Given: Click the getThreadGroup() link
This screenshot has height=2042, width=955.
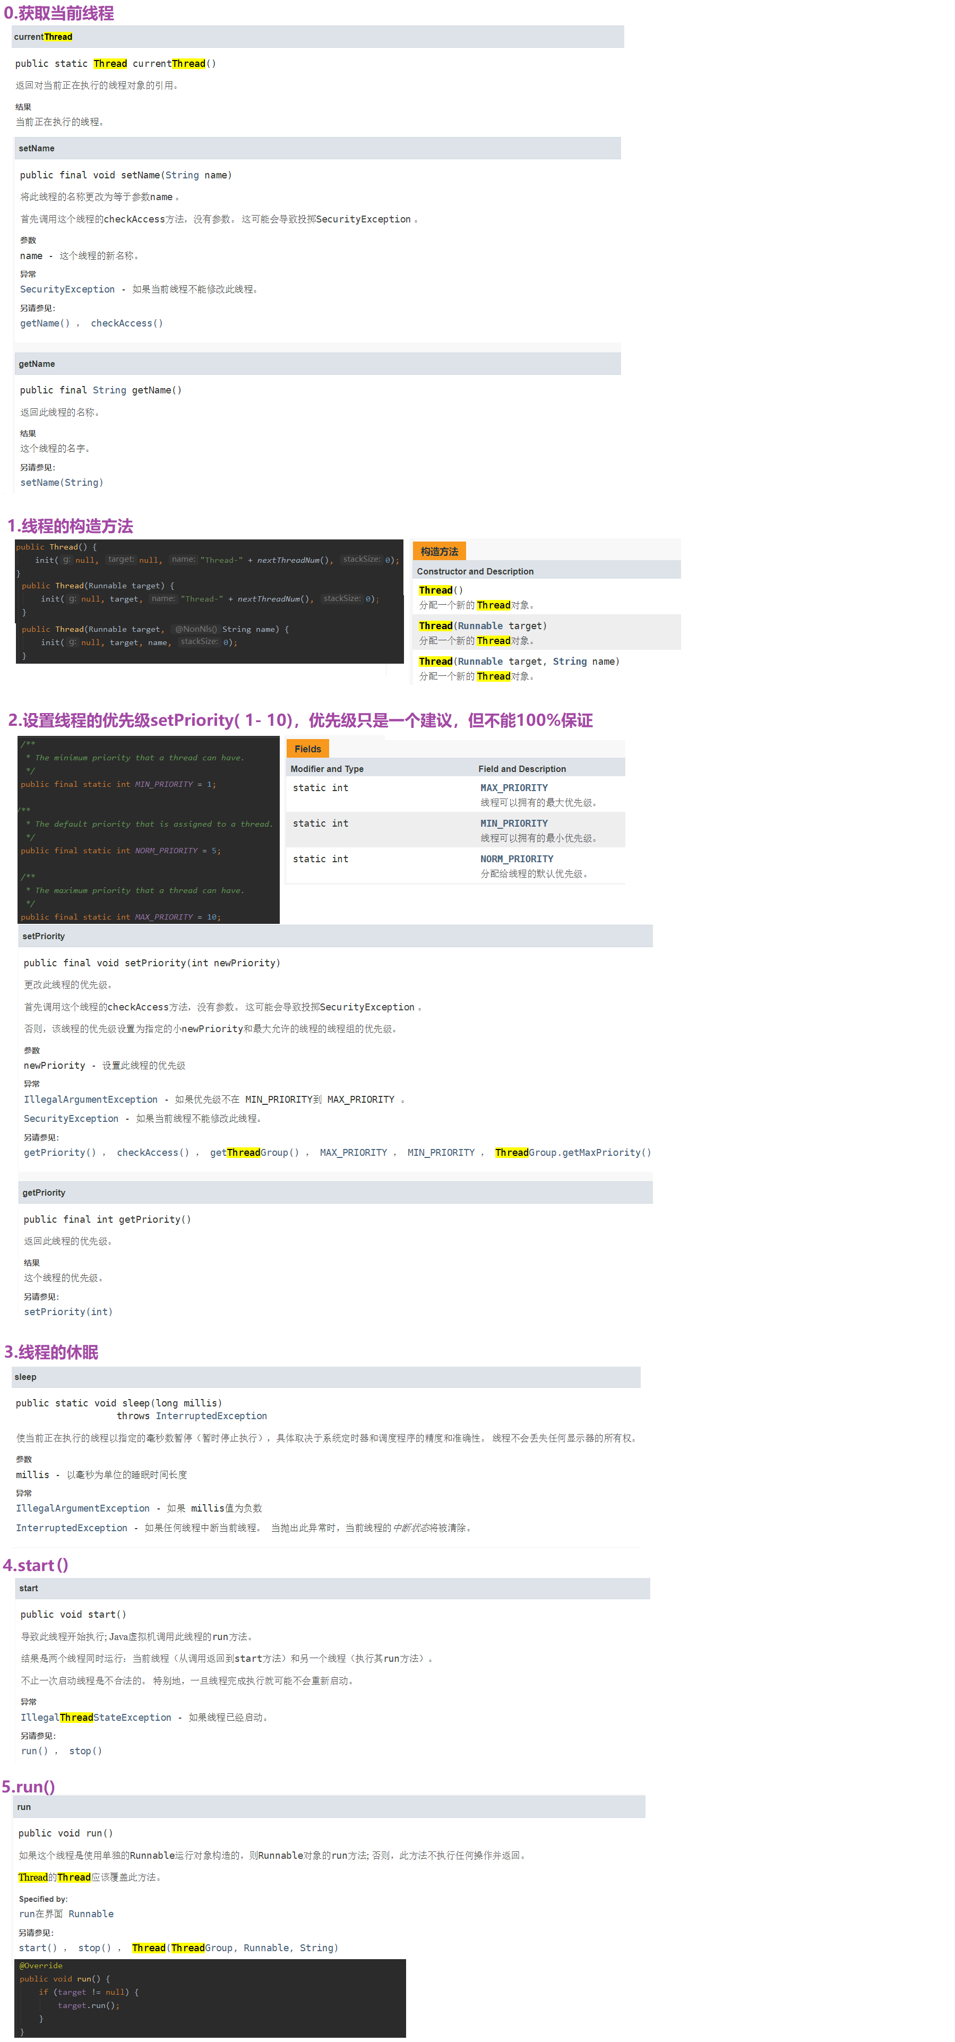Looking at the screenshot, I should tap(254, 1153).
